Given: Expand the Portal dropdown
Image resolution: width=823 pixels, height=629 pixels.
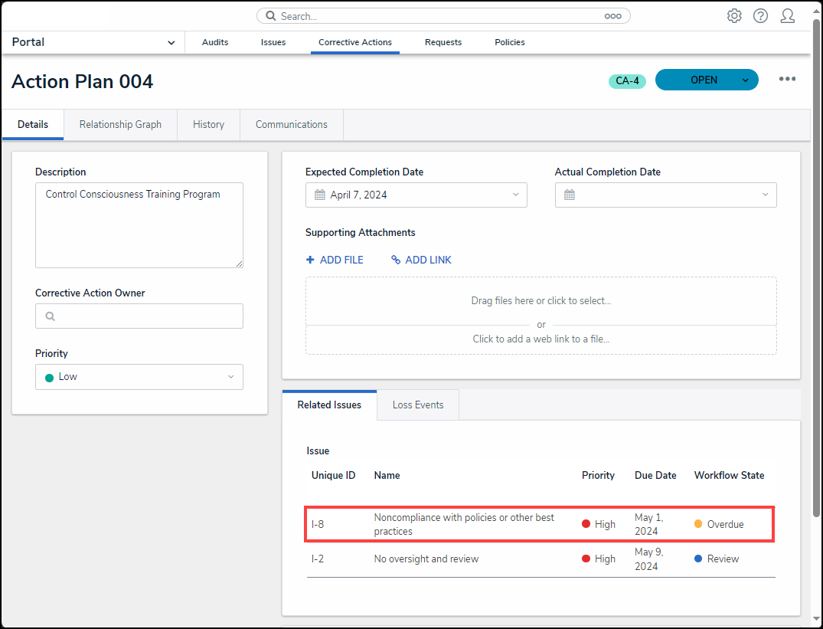Looking at the screenshot, I should [171, 43].
